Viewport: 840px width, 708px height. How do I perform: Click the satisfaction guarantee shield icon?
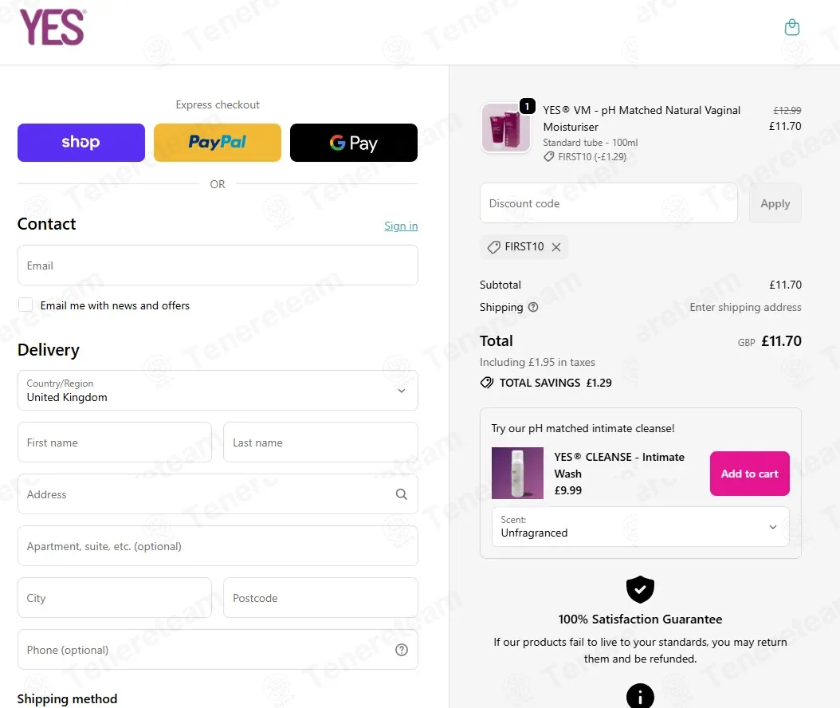tap(640, 589)
